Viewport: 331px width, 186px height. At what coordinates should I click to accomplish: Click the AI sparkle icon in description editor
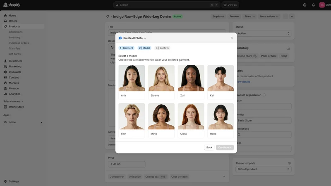coord(112,48)
